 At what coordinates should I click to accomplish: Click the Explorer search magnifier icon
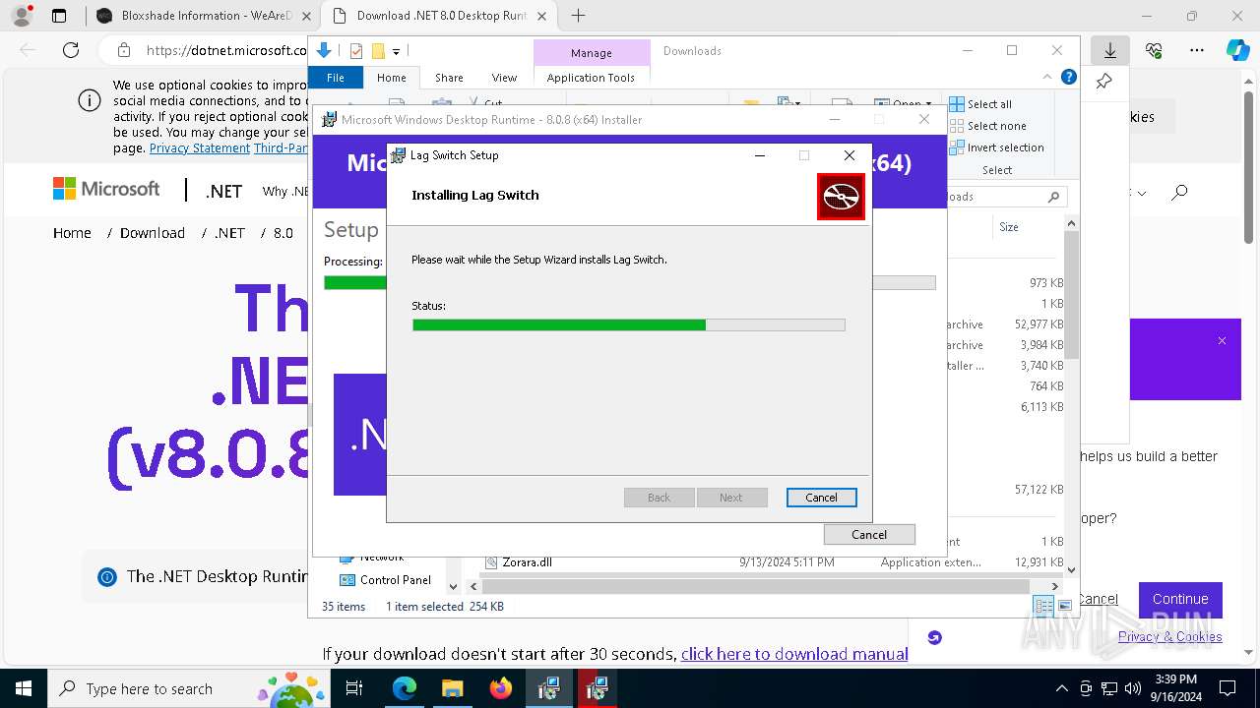1053,197
